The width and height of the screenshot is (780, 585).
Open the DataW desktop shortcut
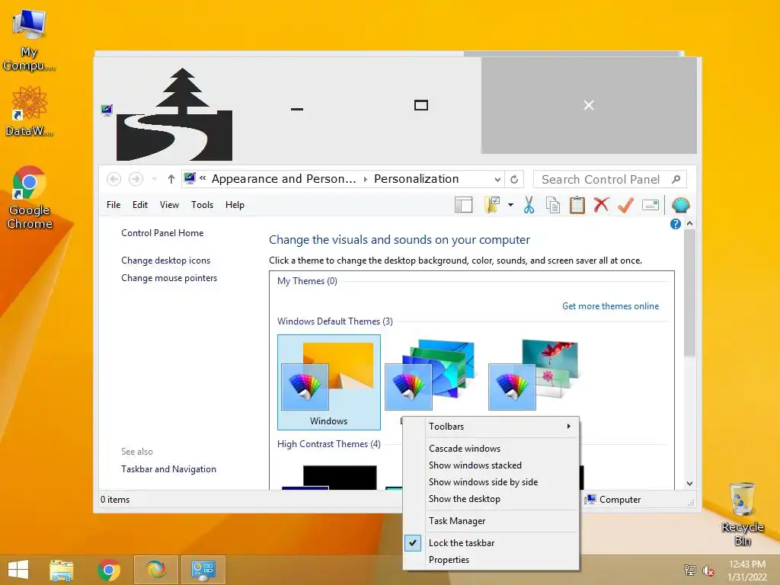click(29, 111)
